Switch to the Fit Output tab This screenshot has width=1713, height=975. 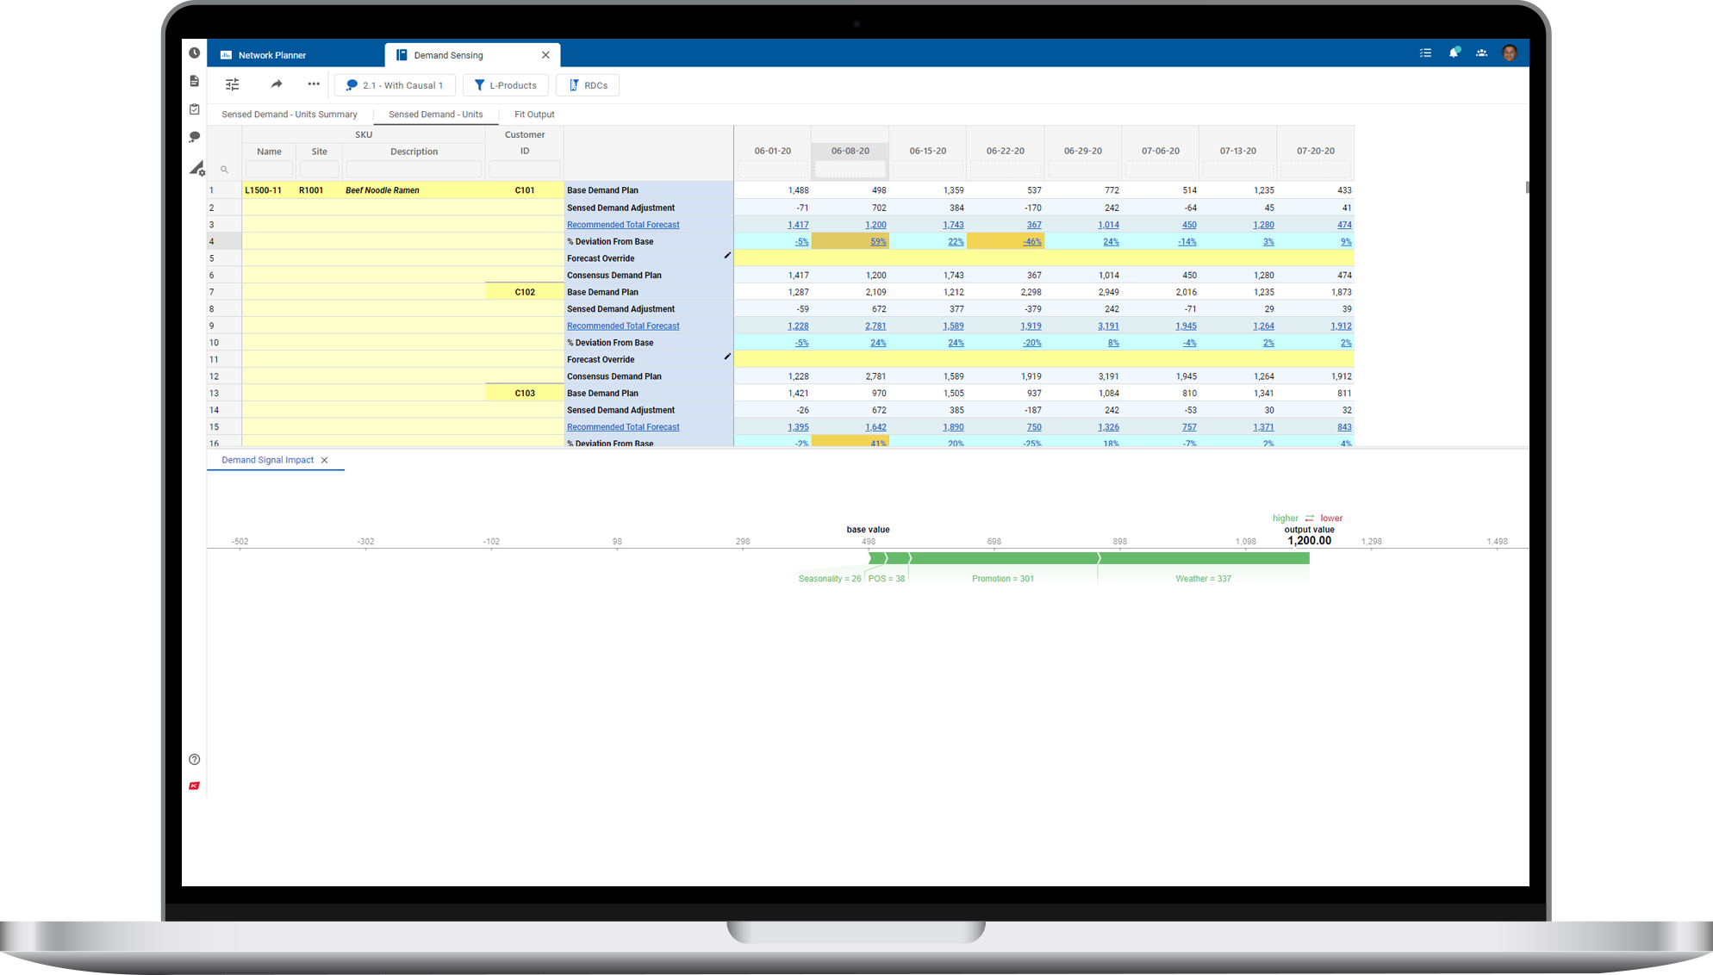534,115
